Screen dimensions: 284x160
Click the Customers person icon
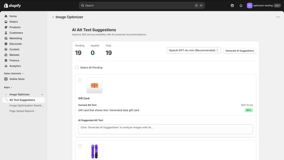pos(6,33)
